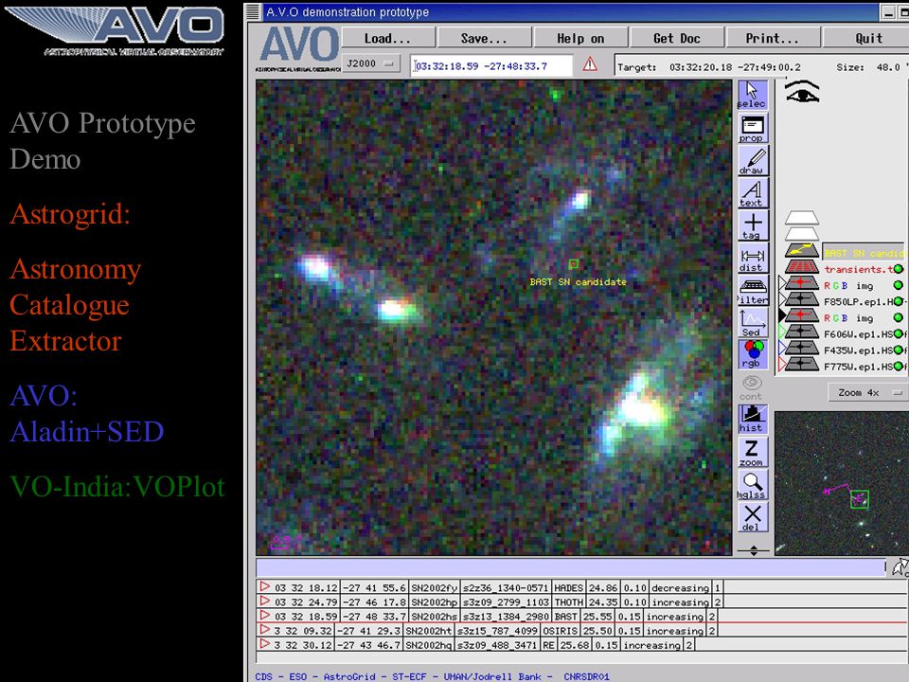Open the prop properties tool
909x682 pixels.
click(753, 128)
